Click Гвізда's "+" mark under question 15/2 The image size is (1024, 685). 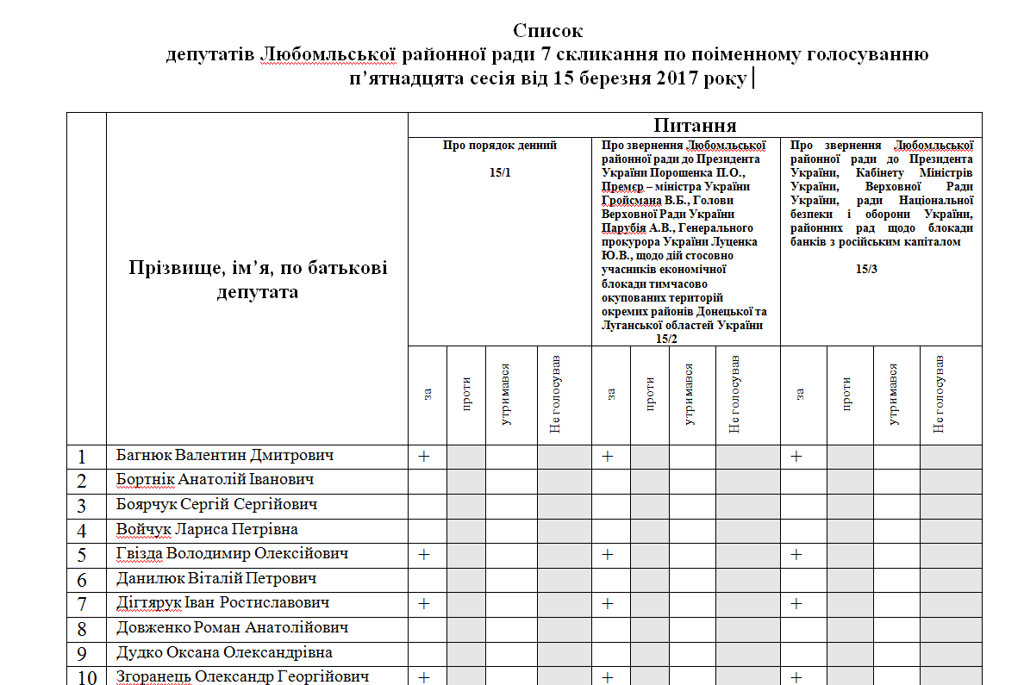click(608, 554)
